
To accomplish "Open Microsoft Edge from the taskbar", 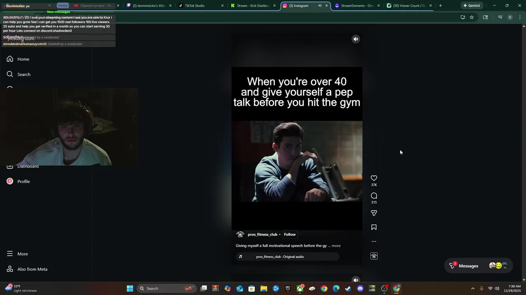I will pyautogui.click(x=336, y=288).
